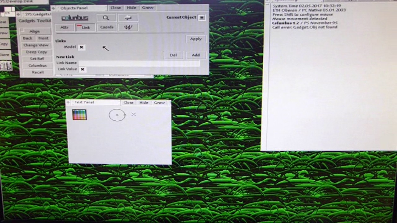Click the Current Object selector button
This screenshot has width=397, height=223.
coord(202,17)
